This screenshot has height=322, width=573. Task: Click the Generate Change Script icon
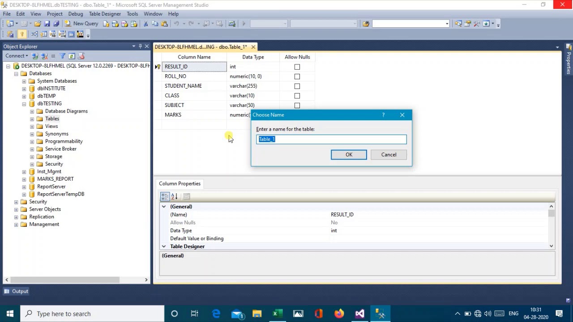(10, 34)
